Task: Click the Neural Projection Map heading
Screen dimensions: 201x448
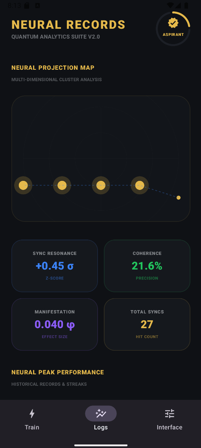Action: [x=53, y=68]
